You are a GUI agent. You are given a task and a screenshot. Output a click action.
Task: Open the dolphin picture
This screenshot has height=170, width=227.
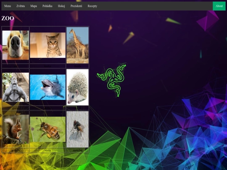48,87
